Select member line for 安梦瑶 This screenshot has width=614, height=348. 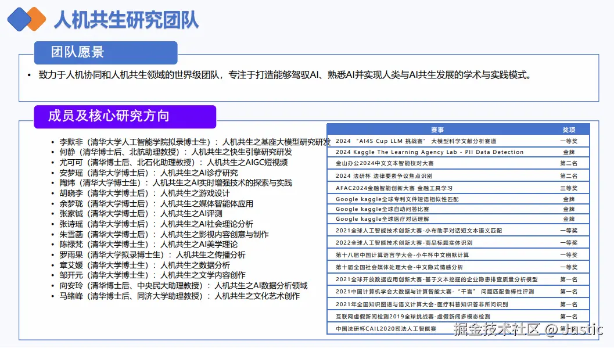[148, 173]
